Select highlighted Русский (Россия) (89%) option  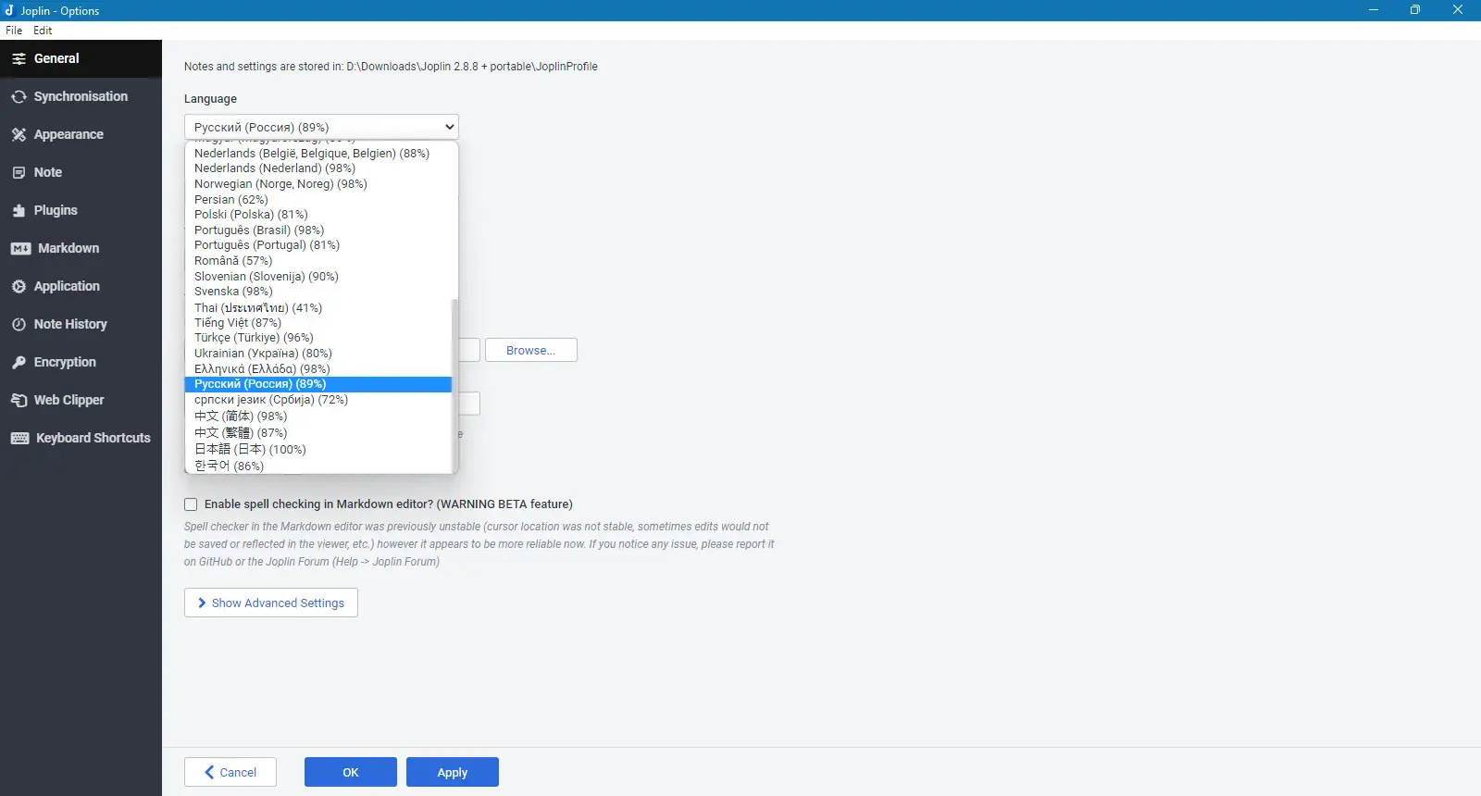318,384
